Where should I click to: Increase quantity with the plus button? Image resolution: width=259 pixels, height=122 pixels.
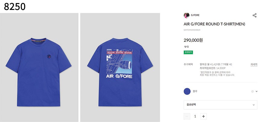(204, 116)
